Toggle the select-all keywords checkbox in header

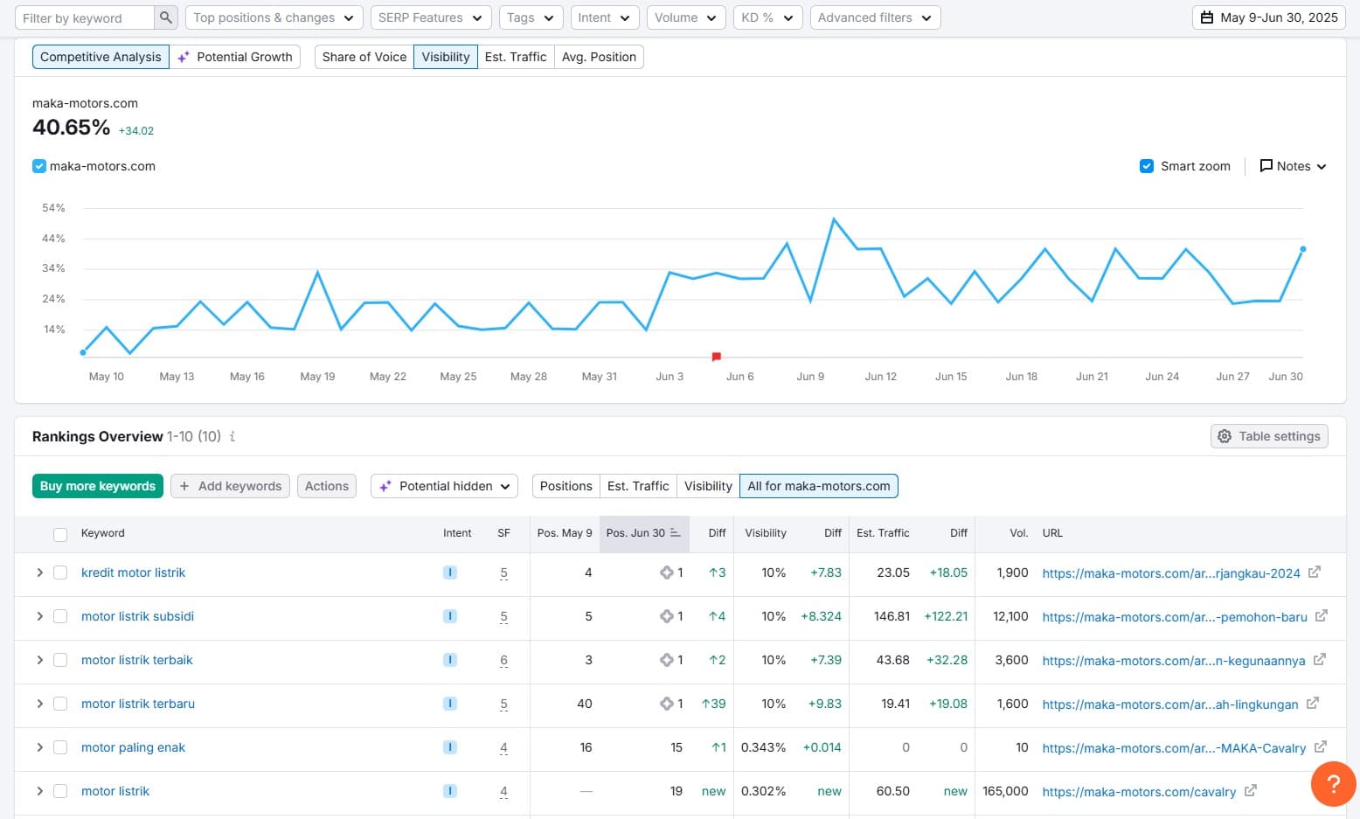(x=60, y=534)
